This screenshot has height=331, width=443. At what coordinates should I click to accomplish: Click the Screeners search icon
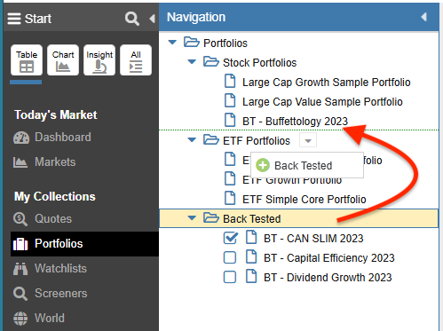[20, 294]
